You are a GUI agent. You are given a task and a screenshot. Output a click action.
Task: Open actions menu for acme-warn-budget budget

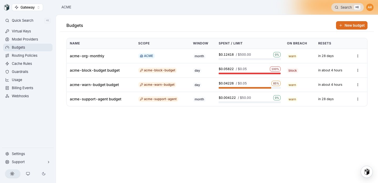click(x=358, y=85)
